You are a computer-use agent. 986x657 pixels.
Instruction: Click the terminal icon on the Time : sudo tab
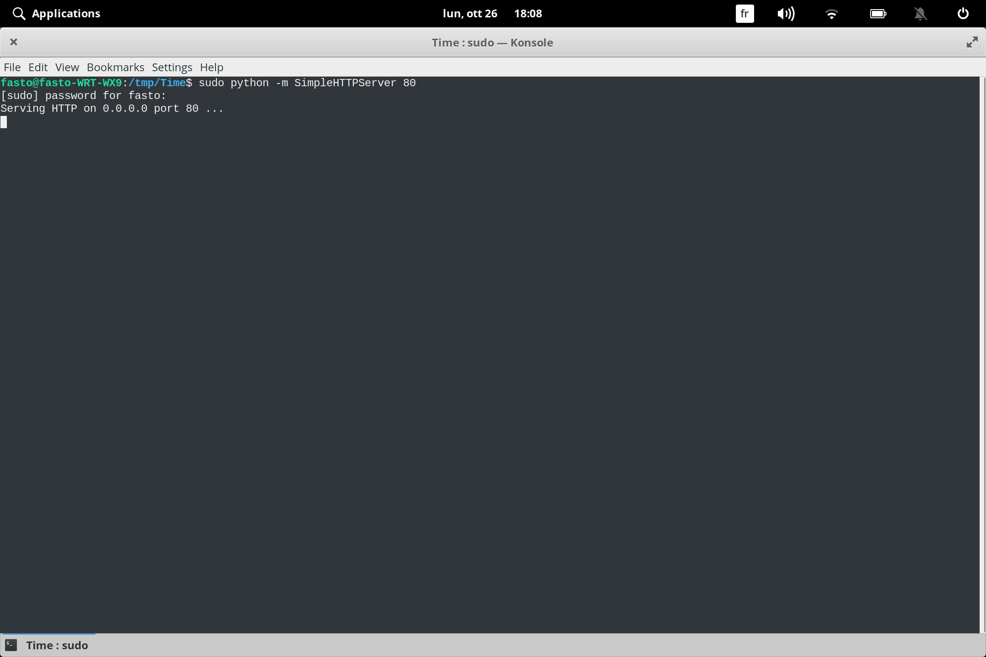11,645
